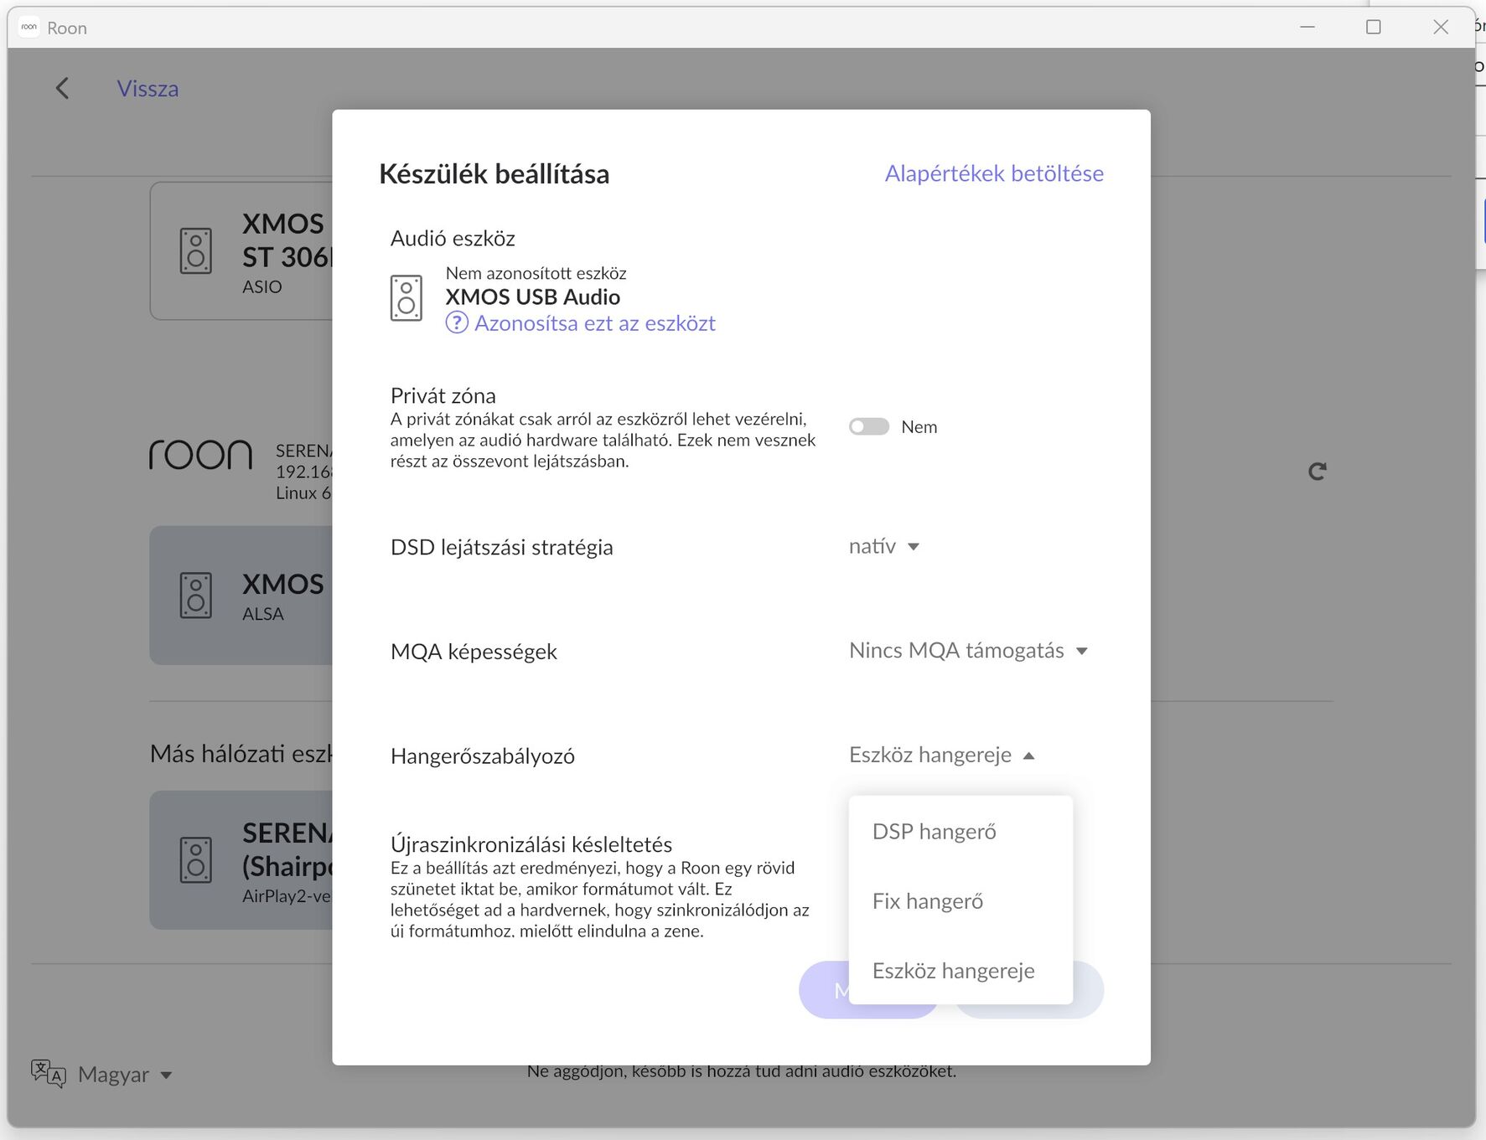Click the XMOS ALSA device speaker icon
This screenshot has width=1486, height=1140.
point(196,596)
